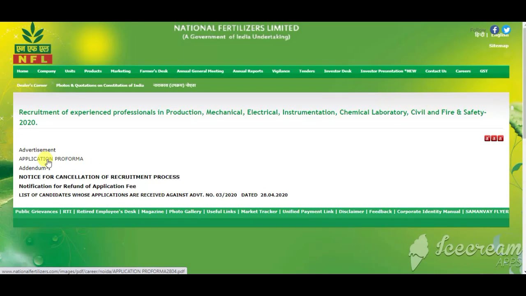This screenshot has width=526, height=296.
Task: Open Retired Employee's Desk footer link
Action: click(x=106, y=212)
